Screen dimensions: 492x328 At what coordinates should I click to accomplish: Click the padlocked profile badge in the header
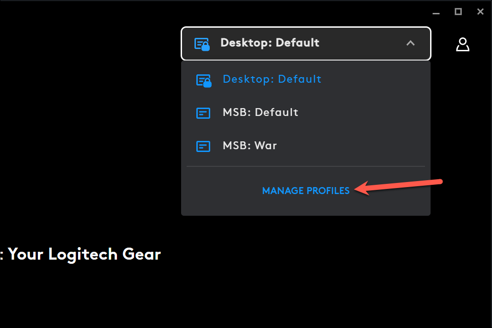202,43
